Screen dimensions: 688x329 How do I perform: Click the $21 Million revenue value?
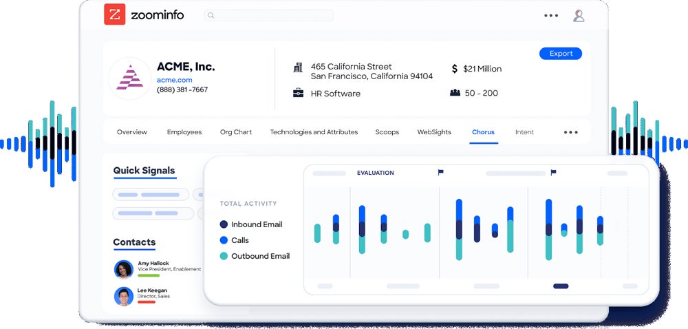click(x=482, y=69)
